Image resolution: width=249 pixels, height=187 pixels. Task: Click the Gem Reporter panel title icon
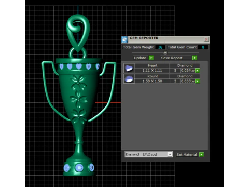click(125, 39)
